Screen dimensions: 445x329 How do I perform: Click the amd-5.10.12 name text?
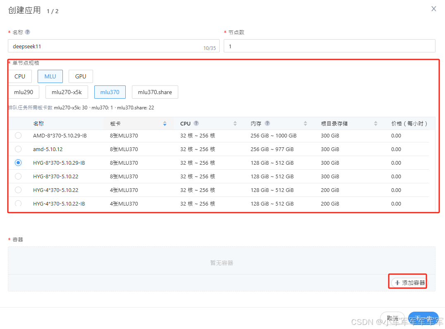(x=48, y=149)
